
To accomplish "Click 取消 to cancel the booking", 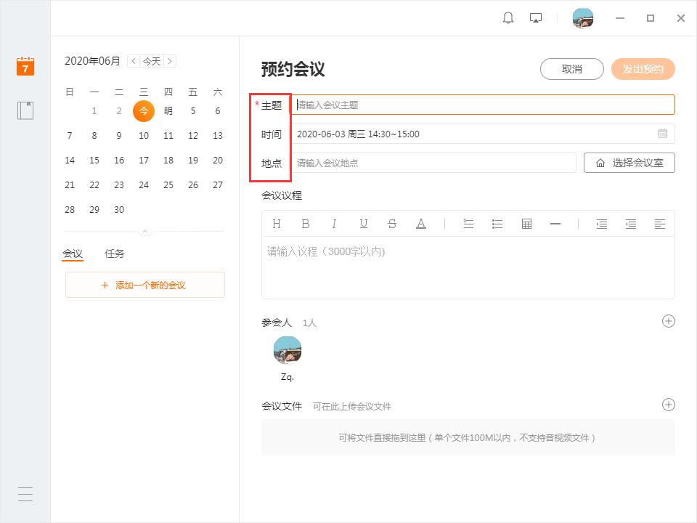I will click(571, 69).
